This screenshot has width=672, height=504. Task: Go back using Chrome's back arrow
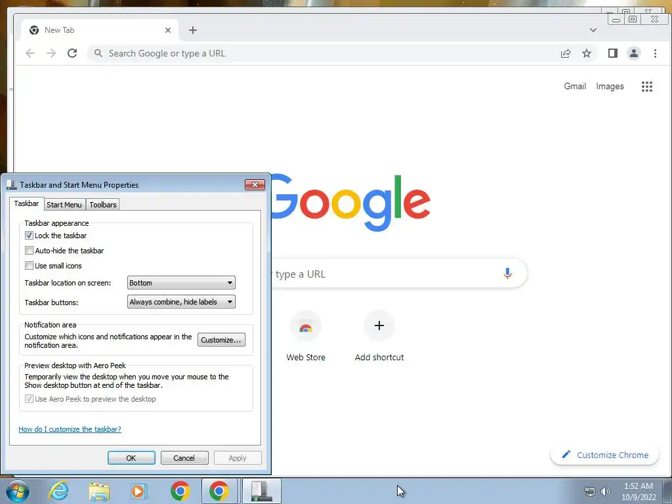30,53
